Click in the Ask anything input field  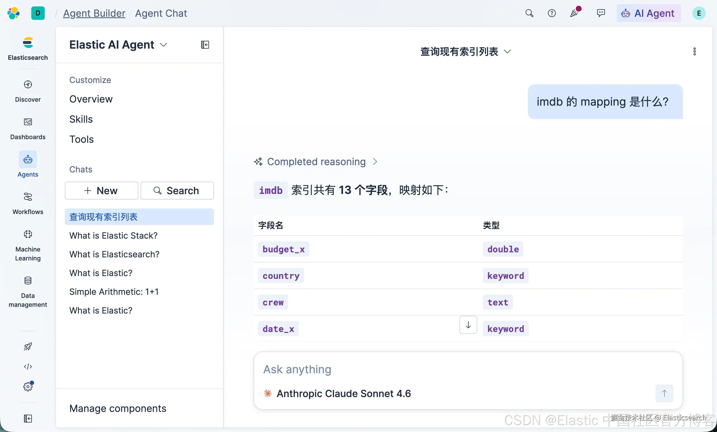tap(468, 369)
